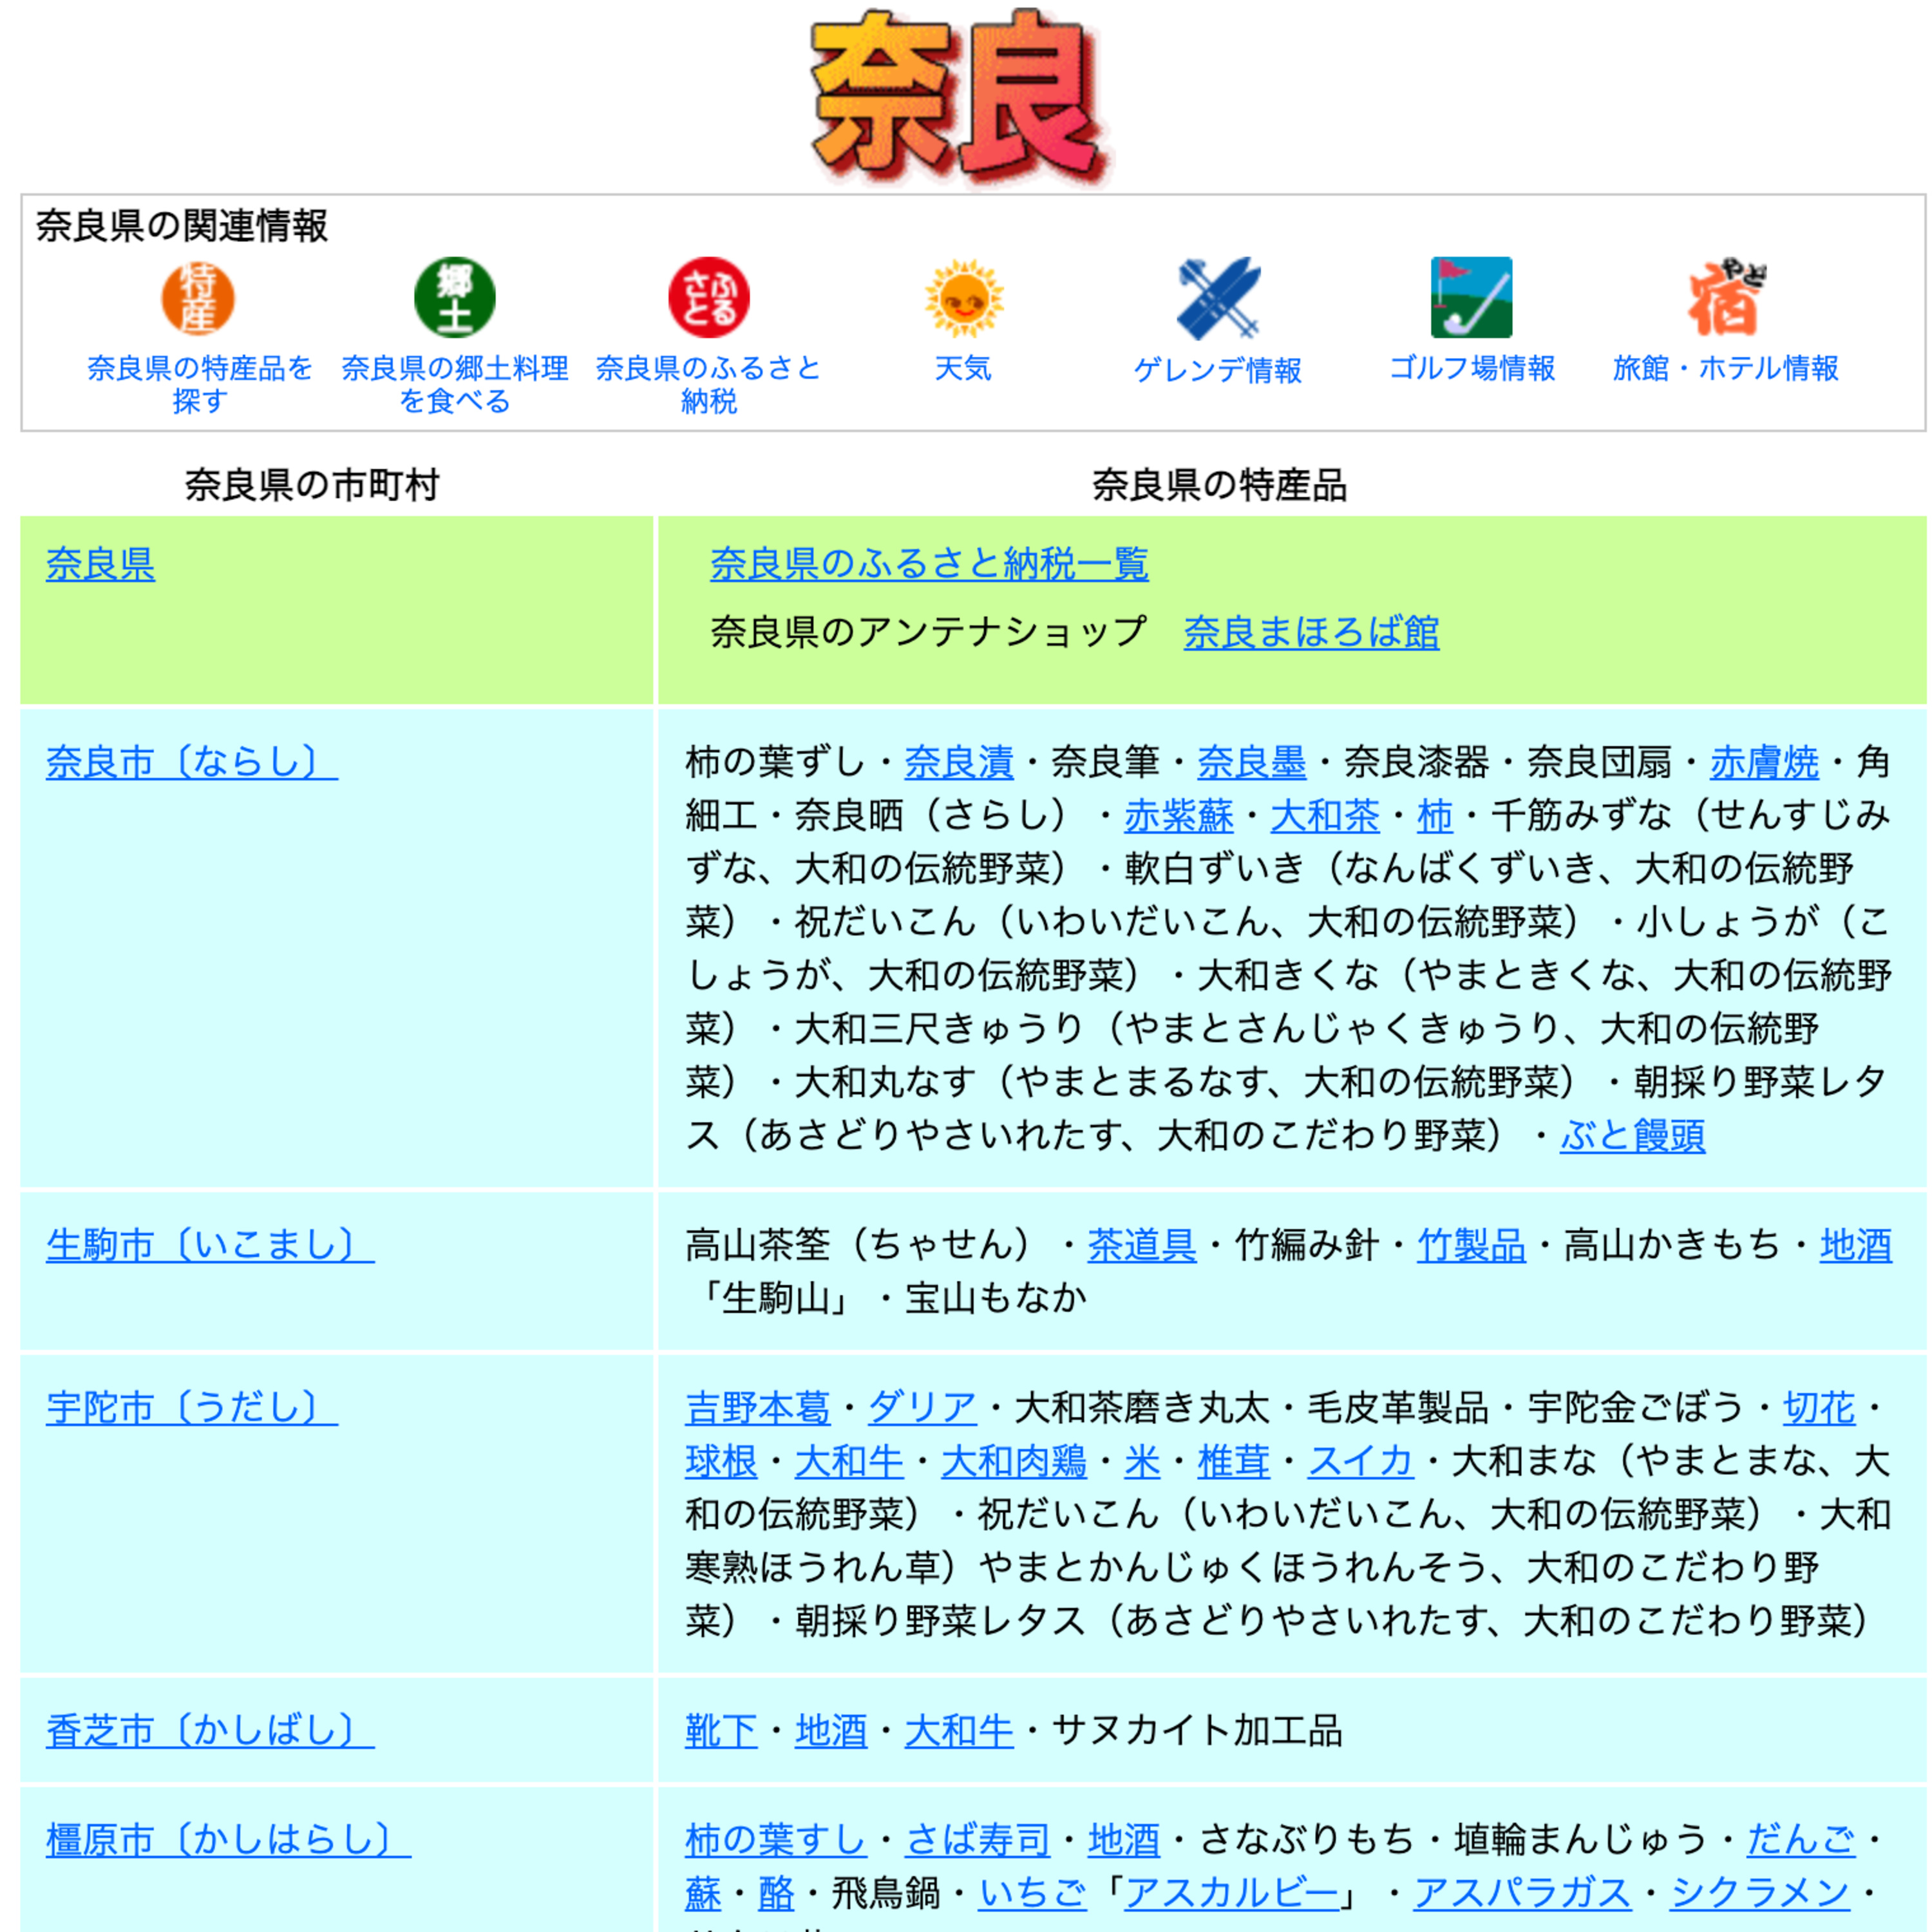This screenshot has width=1932, height=1932.
Task: Click the 生駒市〔いこまし〕 city link
Action: click(210, 1245)
